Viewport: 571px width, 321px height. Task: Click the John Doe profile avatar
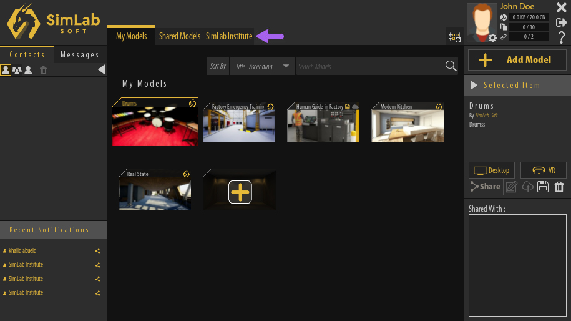[481, 21]
